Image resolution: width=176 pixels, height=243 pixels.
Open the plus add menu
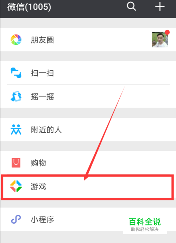click(160, 7)
